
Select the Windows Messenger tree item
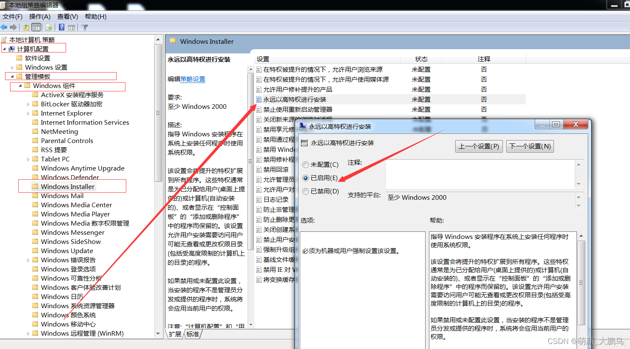point(73,232)
